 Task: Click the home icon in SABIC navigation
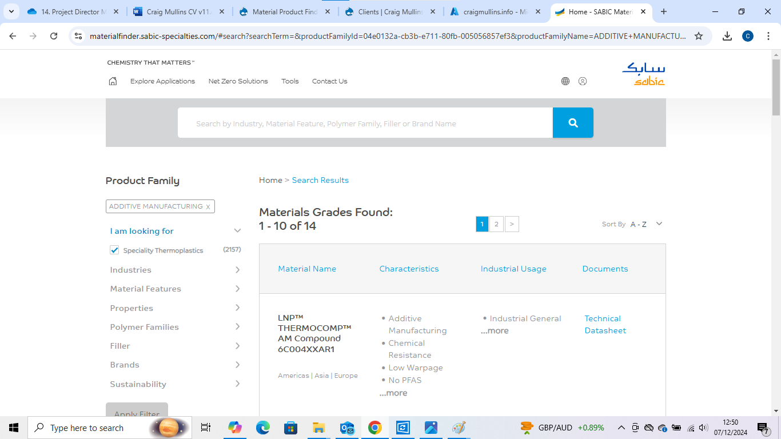coord(113,81)
